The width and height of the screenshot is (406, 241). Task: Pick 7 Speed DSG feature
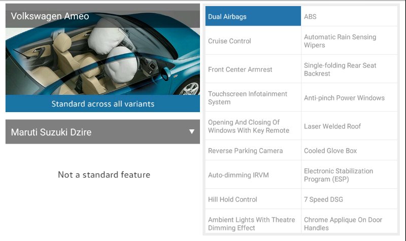(x=349, y=199)
